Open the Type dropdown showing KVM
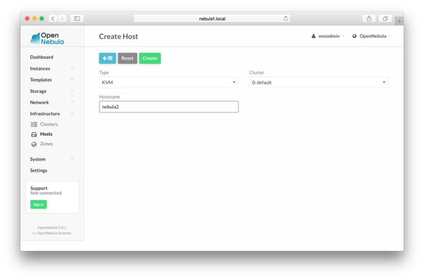This screenshot has height=280, width=424. point(169,83)
